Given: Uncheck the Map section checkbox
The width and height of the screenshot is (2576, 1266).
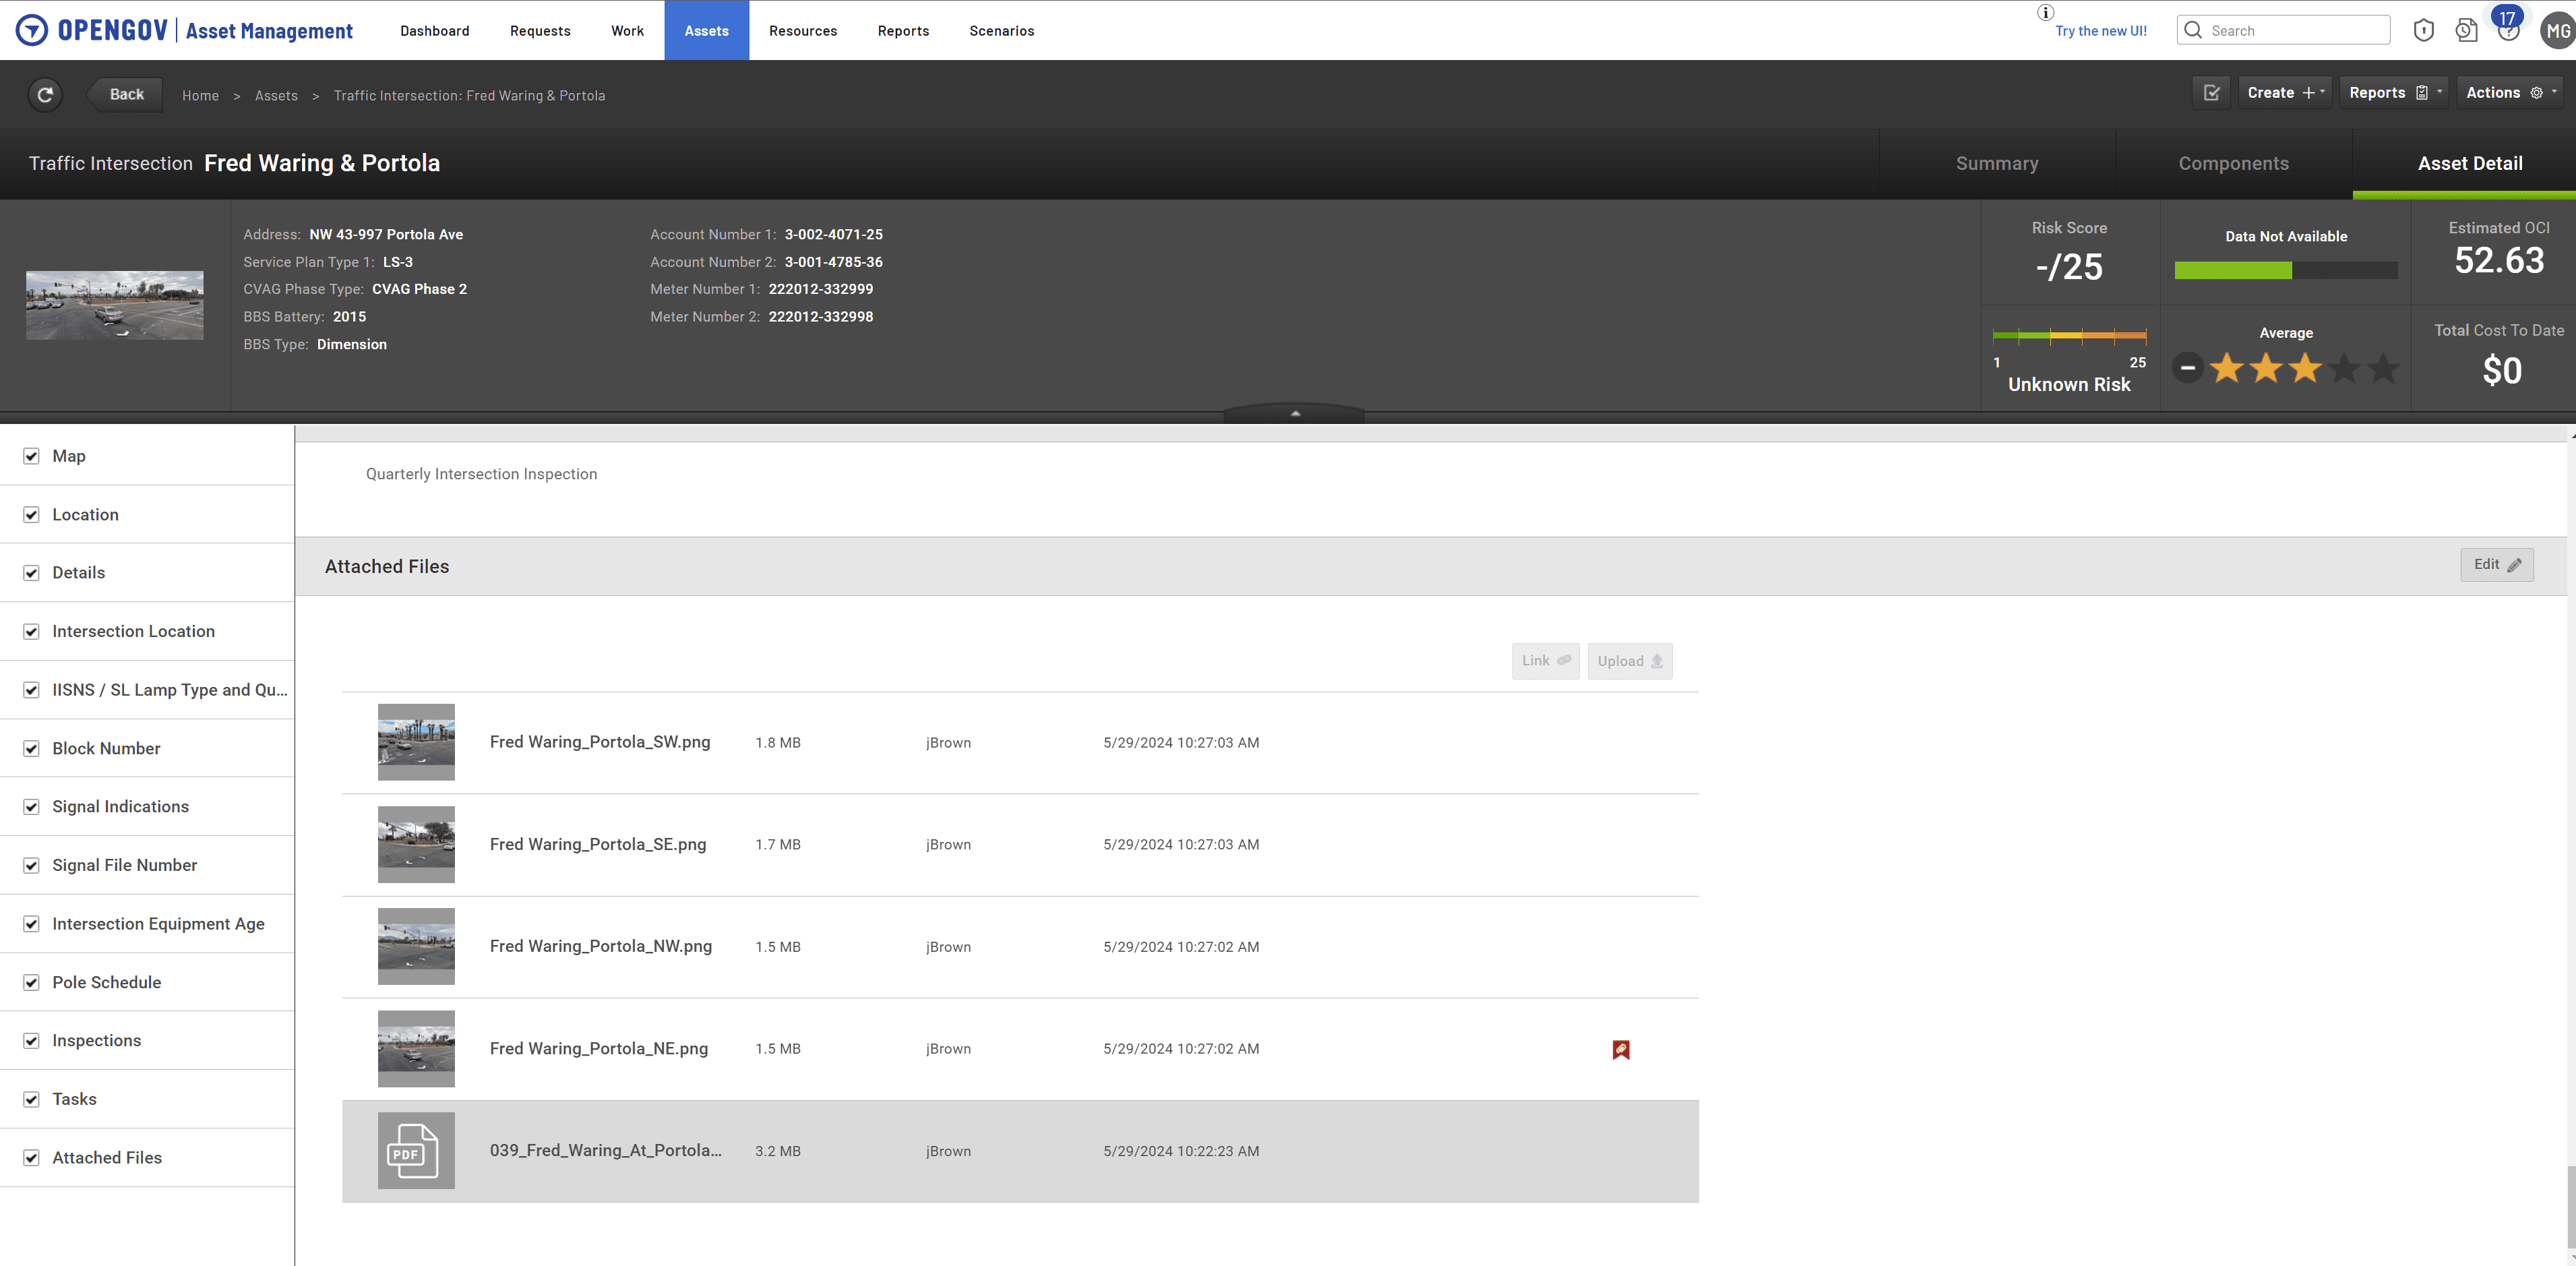Looking at the screenshot, I should pos(32,456).
